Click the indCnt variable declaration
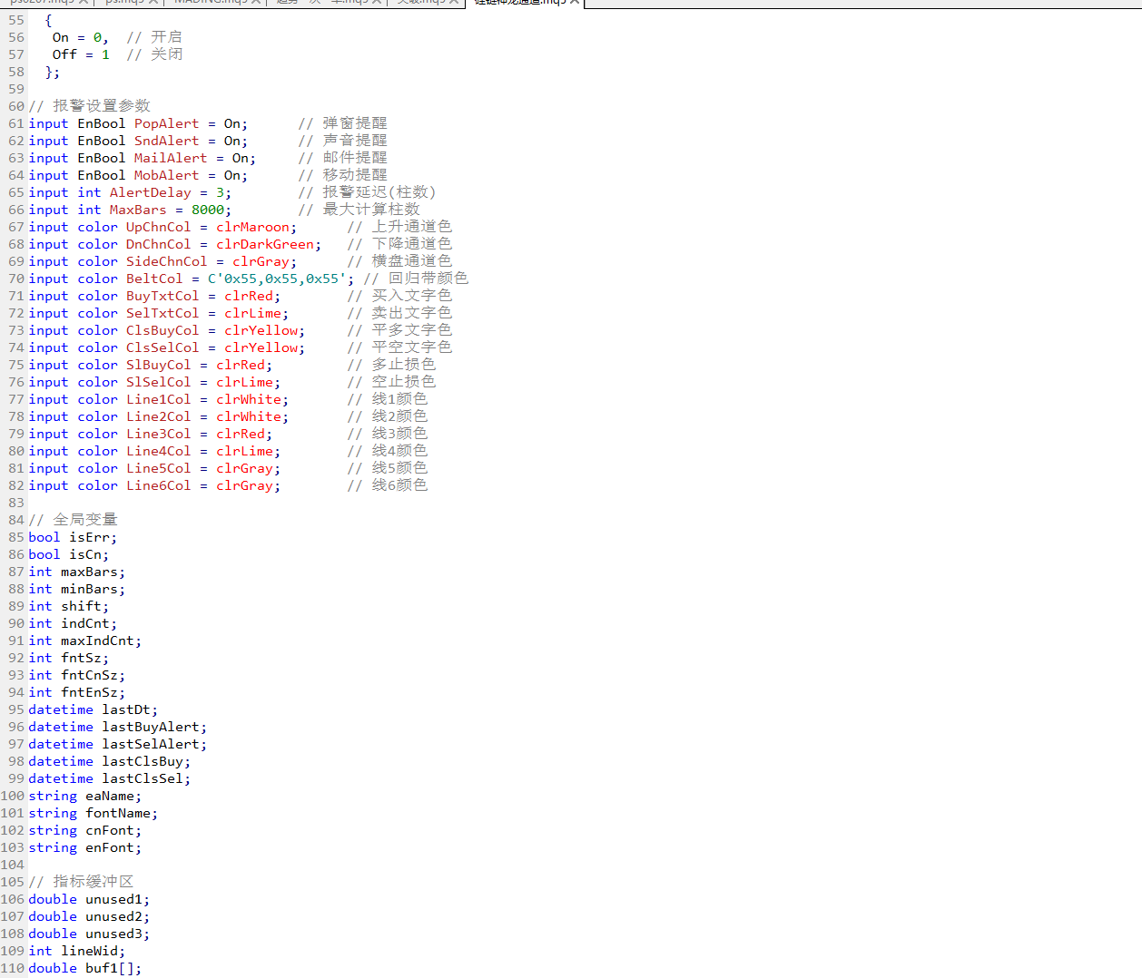This screenshot has height=978, width=1142. (x=73, y=623)
